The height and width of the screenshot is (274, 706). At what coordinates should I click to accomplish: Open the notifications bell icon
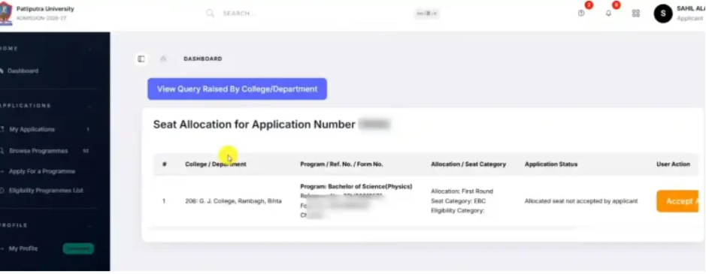coord(608,13)
